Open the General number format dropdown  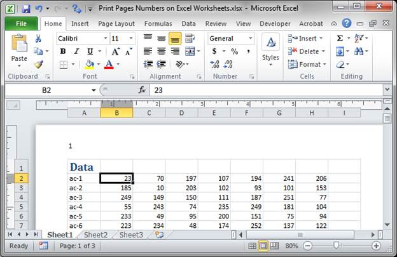pyautogui.click(x=251, y=38)
